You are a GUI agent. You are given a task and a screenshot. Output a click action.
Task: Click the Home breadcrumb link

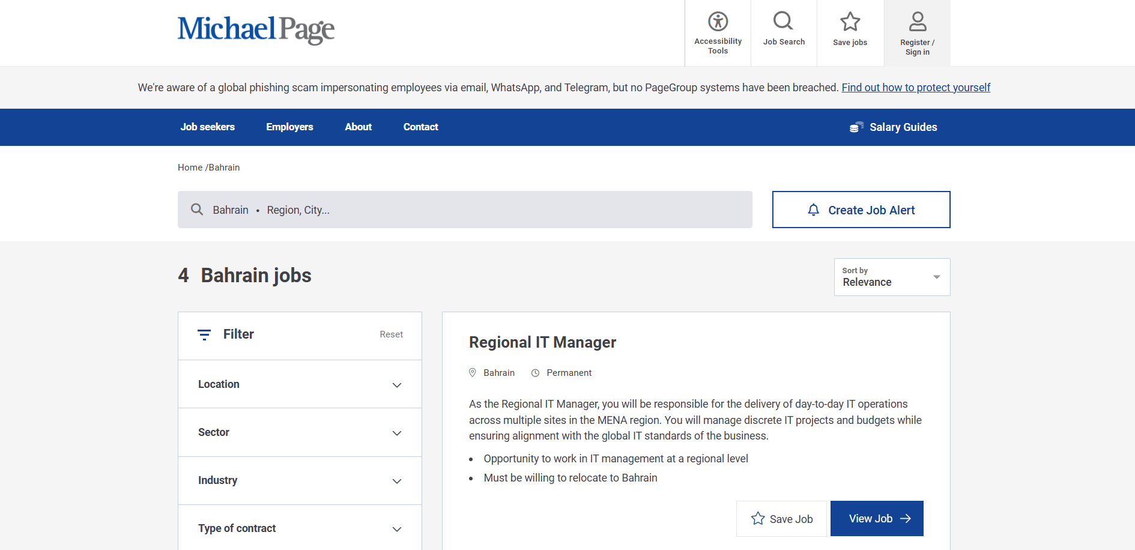click(190, 168)
